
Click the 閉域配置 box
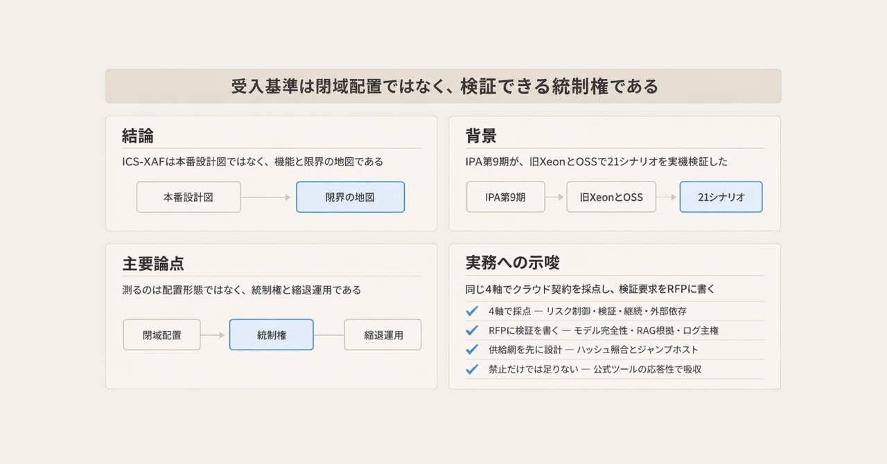pos(162,334)
